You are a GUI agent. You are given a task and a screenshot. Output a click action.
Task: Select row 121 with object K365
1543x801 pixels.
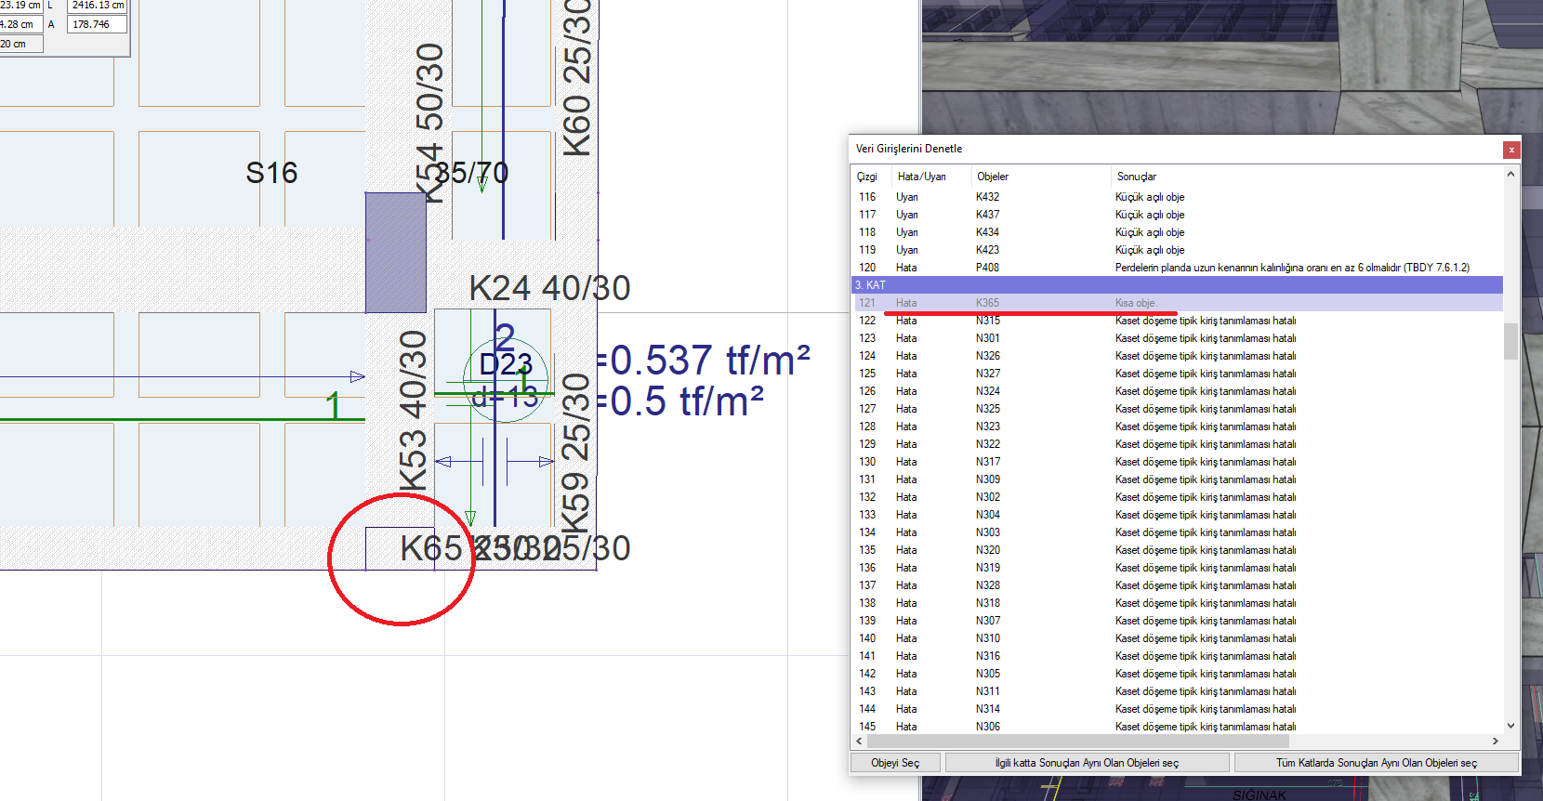tap(987, 303)
